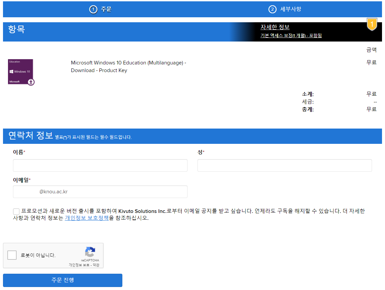Open the 주문 step tab

(x=100, y=9)
